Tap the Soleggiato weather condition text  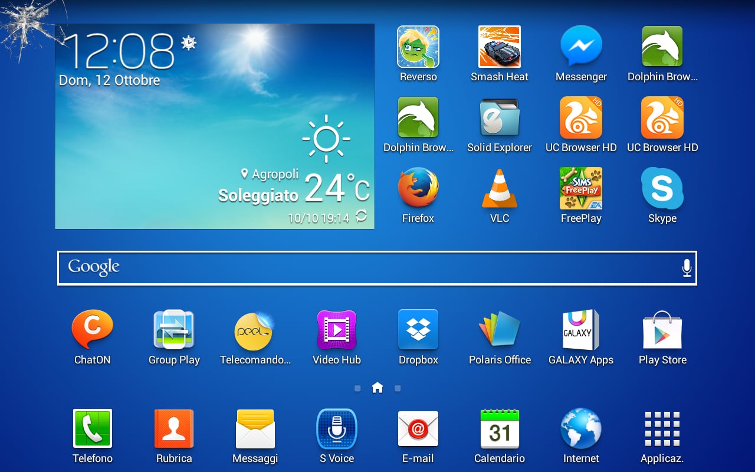(258, 195)
